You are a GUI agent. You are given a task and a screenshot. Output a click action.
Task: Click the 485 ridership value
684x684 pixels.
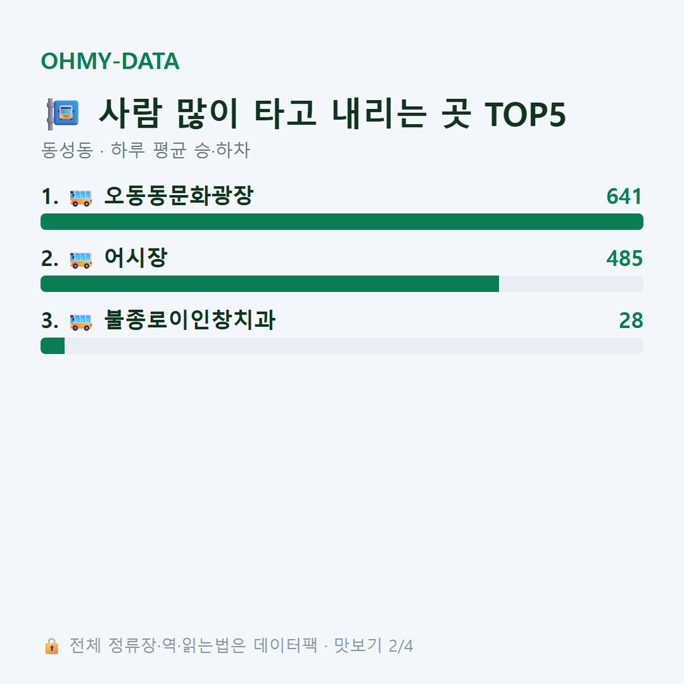pyautogui.click(x=625, y=259)
